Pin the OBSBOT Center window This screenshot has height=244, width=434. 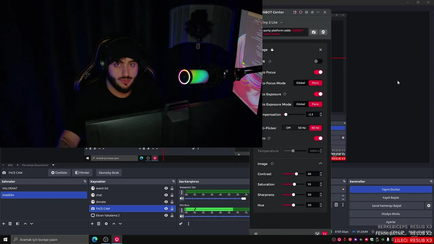coord(312,12)
